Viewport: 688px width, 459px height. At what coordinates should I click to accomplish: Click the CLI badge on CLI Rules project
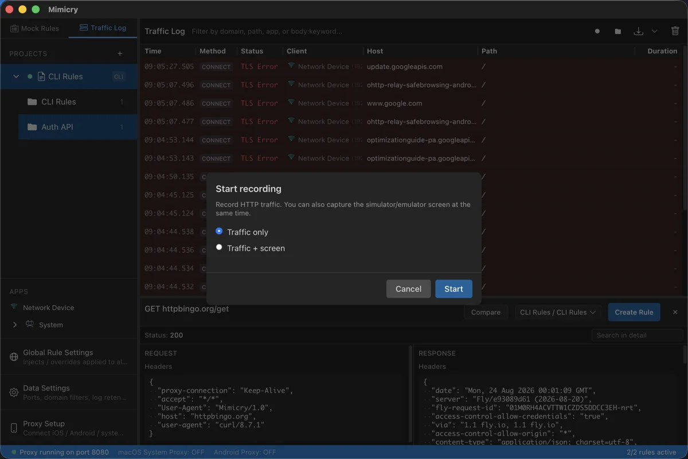point(119,76)
